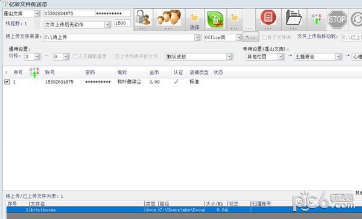Toggle the 含子文件夹 checkbox
Viewport: 362px width, 219px height.
click(x=264, y=37)
